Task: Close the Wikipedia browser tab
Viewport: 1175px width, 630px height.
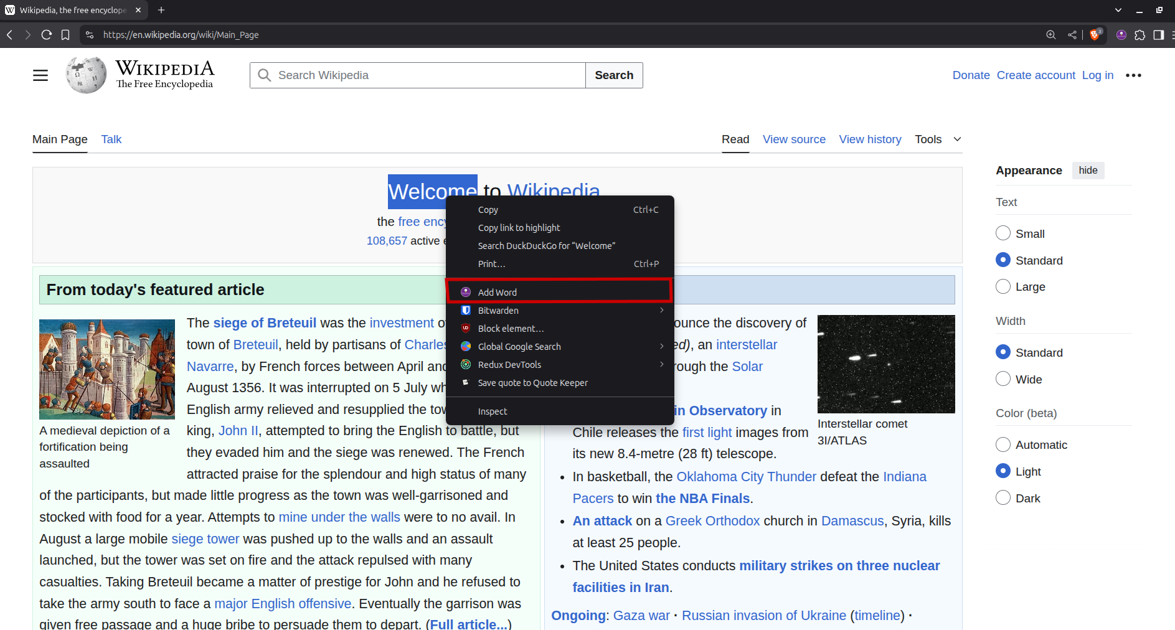Action: [138, 10]
